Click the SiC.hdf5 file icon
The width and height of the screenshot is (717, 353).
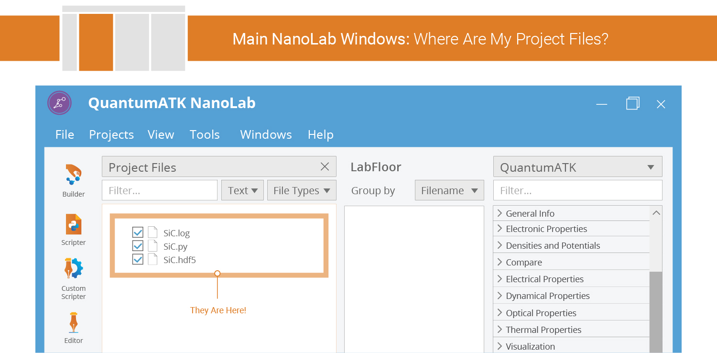point(152,259)
